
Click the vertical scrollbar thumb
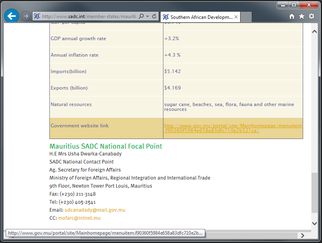coord(314,193)
